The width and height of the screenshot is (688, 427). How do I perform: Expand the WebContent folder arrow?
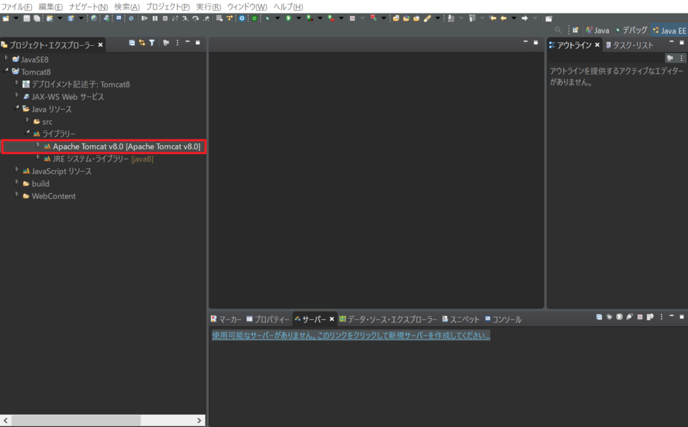coord(17,196)
